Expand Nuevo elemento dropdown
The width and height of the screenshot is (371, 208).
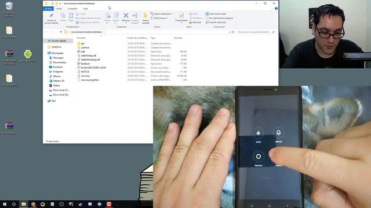(161, 14)
